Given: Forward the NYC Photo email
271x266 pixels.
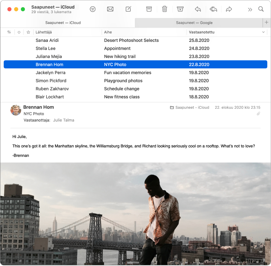Looking at the screenshot, I should pyautogui.click(x=229, y=9).
